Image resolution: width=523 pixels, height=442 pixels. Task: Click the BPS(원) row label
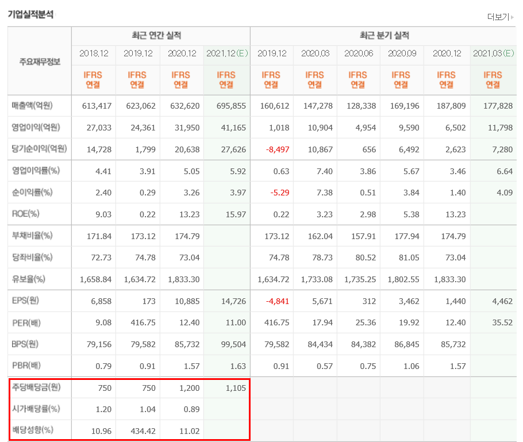[x=25, y=344]
